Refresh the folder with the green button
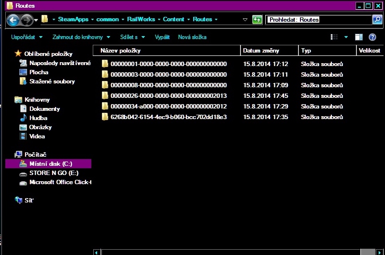Viewport: 385px width, 255px height. (257, 20)
